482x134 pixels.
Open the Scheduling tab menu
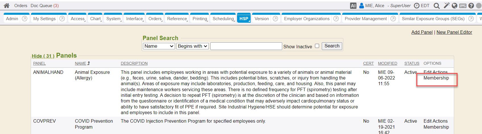[x=223, y=19]
